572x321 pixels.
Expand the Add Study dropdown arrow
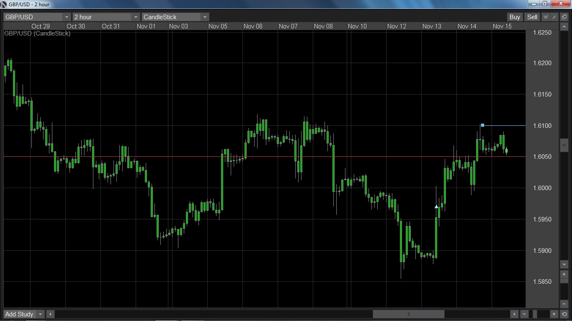41,314
